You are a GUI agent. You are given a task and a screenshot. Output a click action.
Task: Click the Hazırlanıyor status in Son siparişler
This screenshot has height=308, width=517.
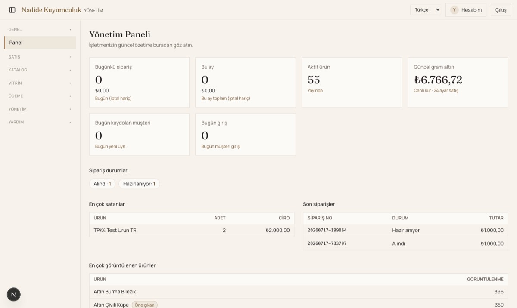406,230
